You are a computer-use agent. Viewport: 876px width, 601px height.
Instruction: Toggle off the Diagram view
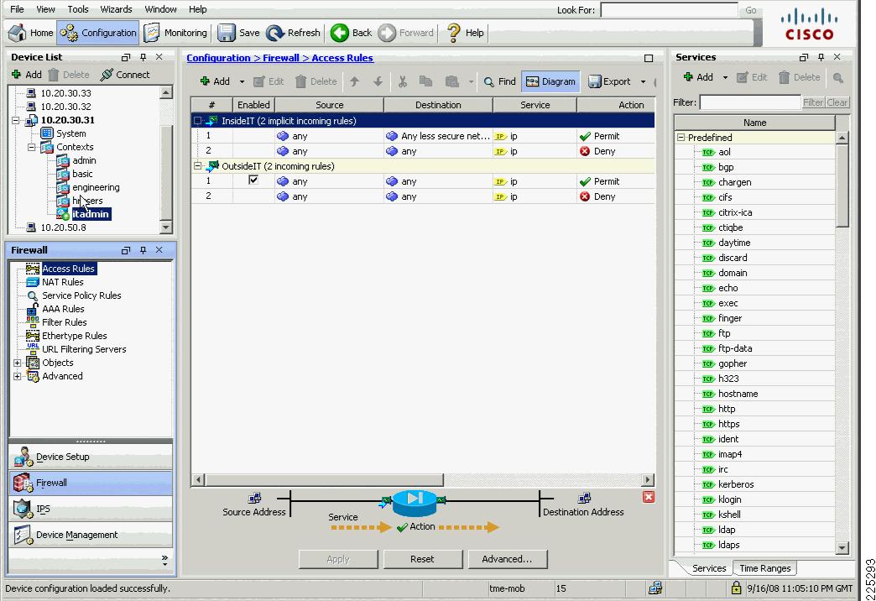coord(550,81)
